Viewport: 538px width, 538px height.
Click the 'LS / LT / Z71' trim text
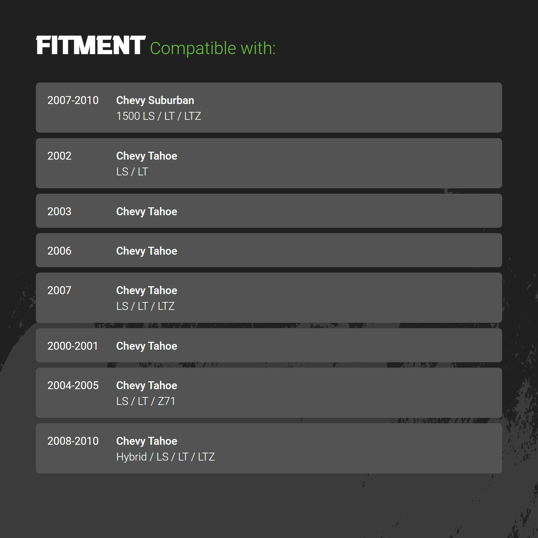tap(146, 401)
